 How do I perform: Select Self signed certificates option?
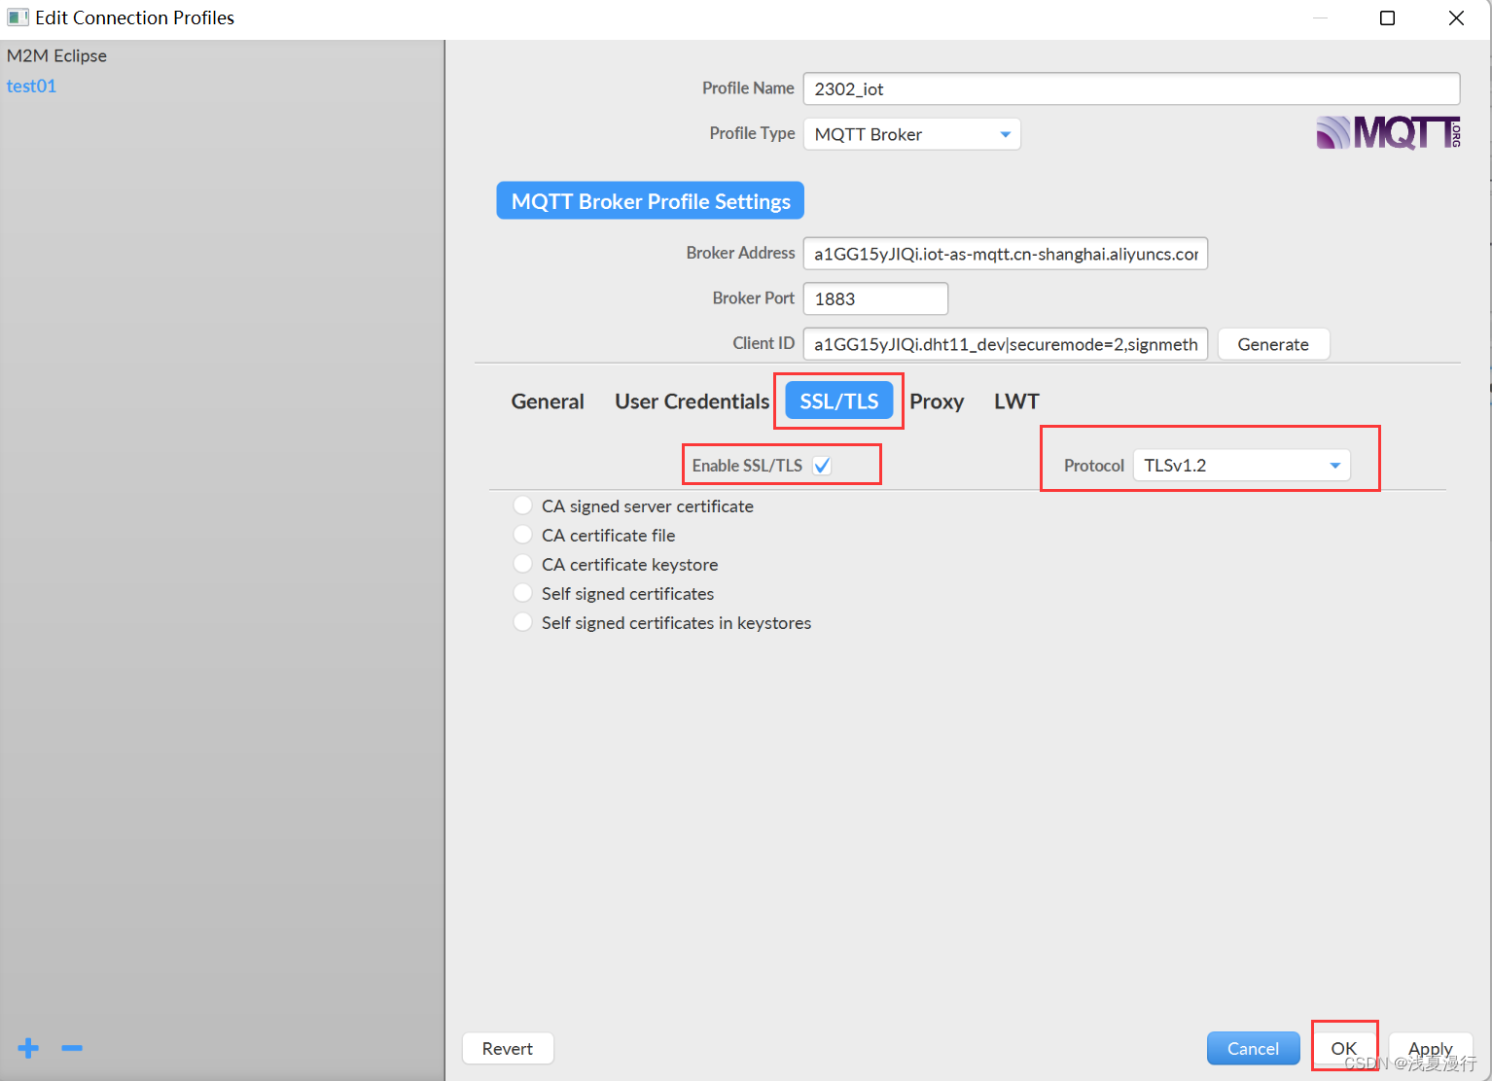[523, 593]
